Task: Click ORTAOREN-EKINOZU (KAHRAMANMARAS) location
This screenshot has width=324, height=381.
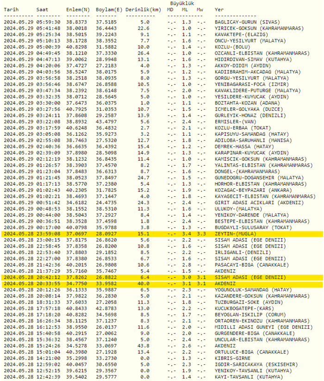Action: click(262, 321)
